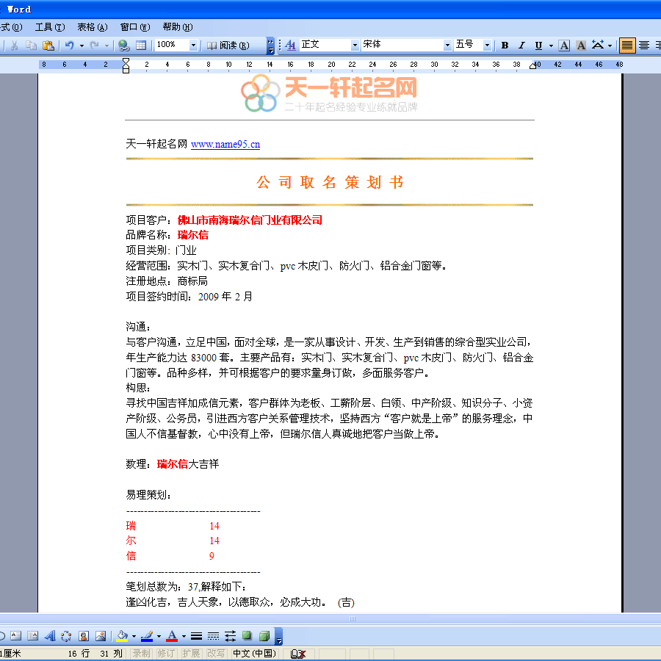
Task: Open the font size dropdown 五号
Action: 487,45
